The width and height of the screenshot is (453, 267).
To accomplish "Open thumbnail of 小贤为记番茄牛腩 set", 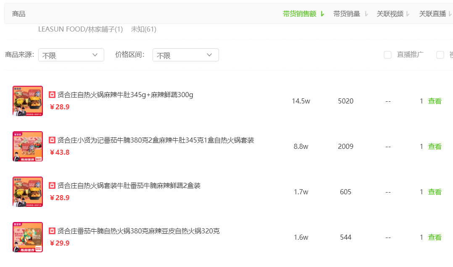I will 28,146.
